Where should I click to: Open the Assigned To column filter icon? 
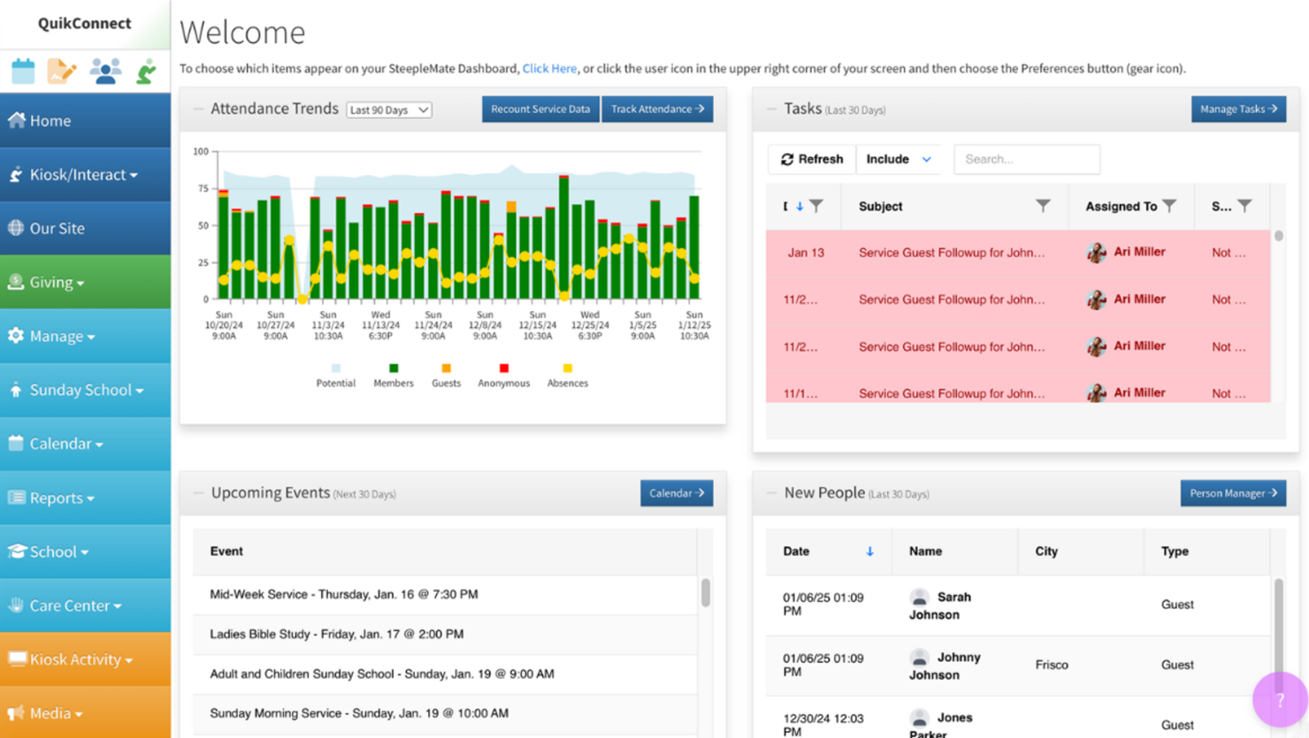click(x=1169, y=206)
